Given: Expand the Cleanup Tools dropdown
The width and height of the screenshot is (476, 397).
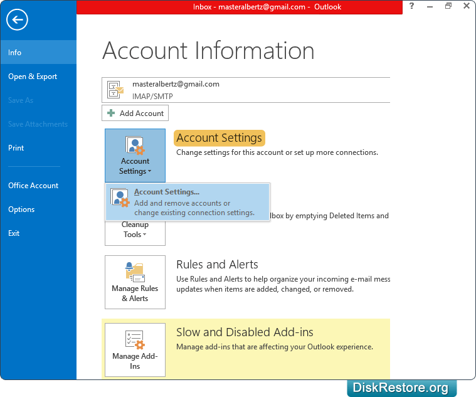Looking at the screenshot, I should (x=135, y=233).
